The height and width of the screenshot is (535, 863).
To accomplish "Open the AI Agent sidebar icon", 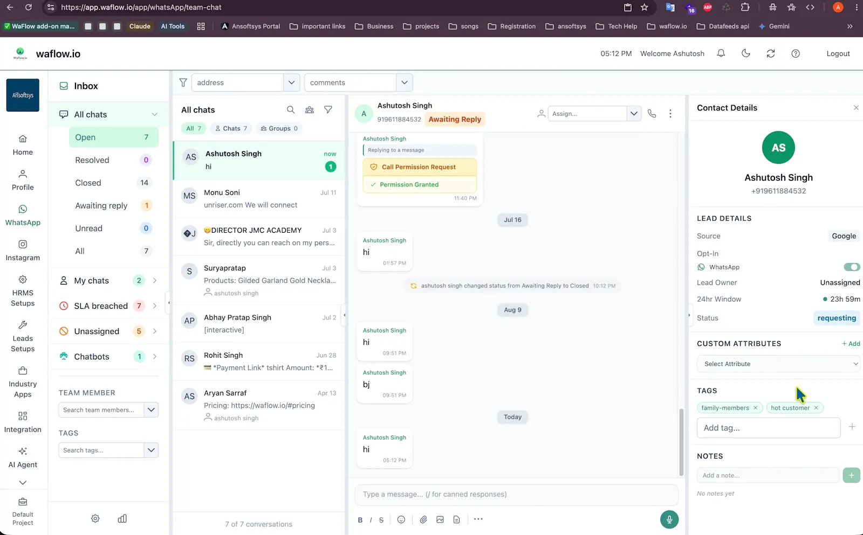I will click(x=23, y=457).
